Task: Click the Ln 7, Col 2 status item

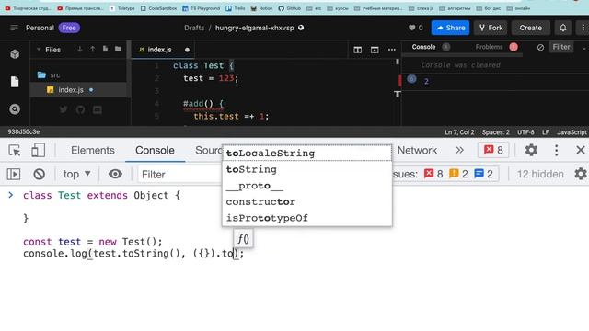Action: click(x=459, y=132)
